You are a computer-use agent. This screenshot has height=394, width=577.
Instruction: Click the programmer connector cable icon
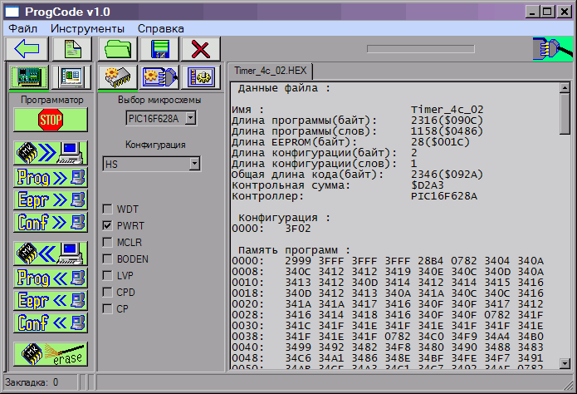tap(553, 49)
